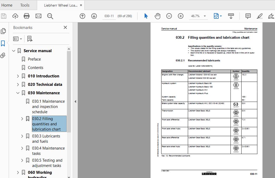Click the '(69 of 286)' page count text
This screenshot has width=275, height=178.
click(125, 16)
